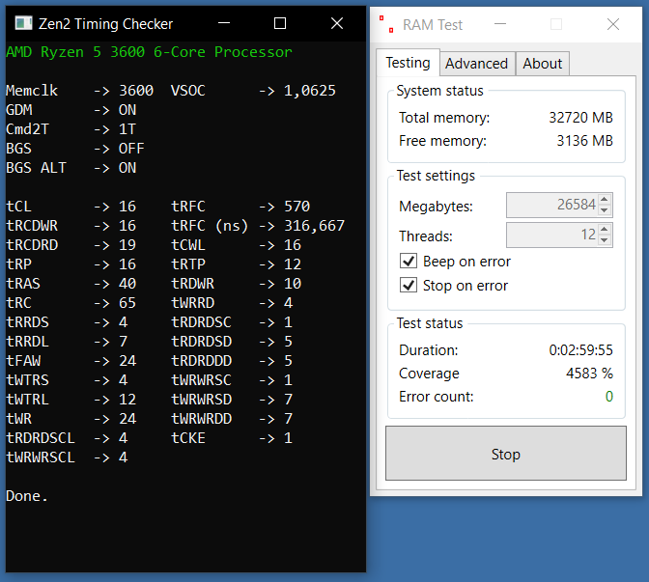Close the RAM Test window
The image size is (649, 582).
[x=613, y=24]
